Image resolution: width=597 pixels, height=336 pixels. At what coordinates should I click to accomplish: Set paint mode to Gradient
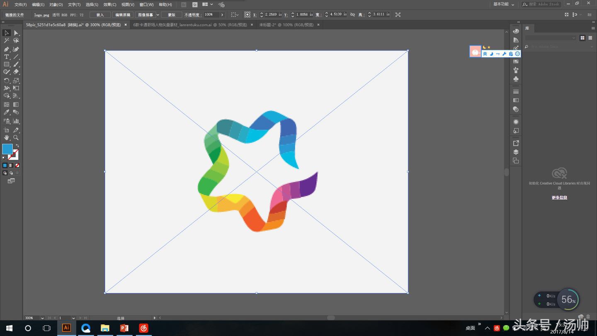click(x=11, y=166)
